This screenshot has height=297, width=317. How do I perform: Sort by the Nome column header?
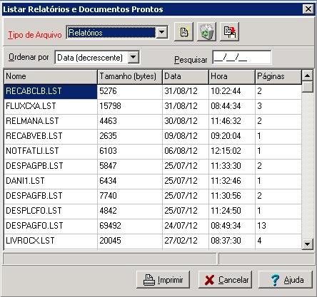click(x=51, y=77)
